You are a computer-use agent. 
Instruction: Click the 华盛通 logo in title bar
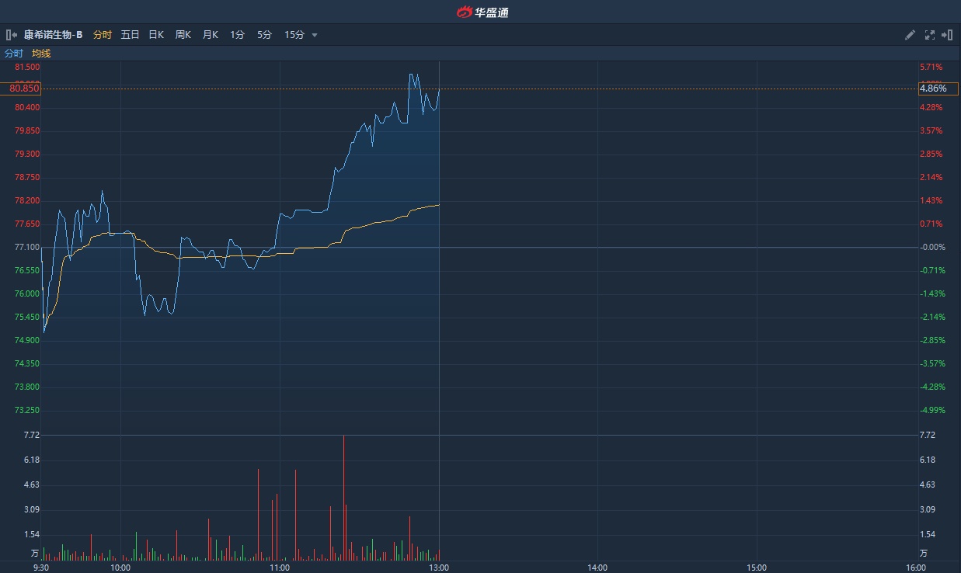[x=482, y=12]
